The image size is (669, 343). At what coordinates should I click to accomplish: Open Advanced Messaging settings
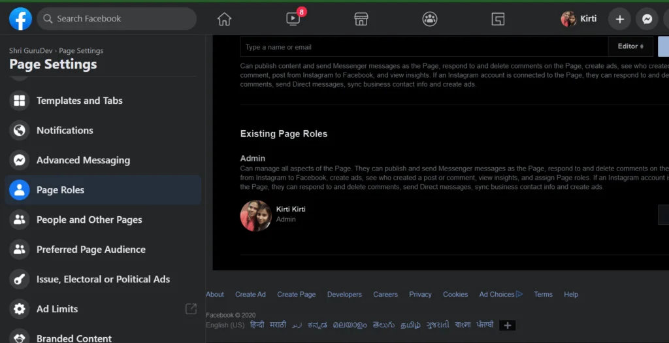pyautogui.click(x=83, y=160)
